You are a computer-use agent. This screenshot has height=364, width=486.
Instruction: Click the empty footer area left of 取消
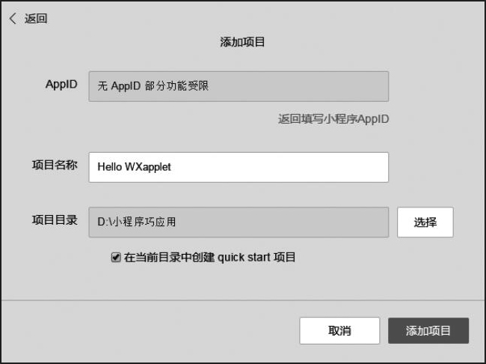click(150, 331)
